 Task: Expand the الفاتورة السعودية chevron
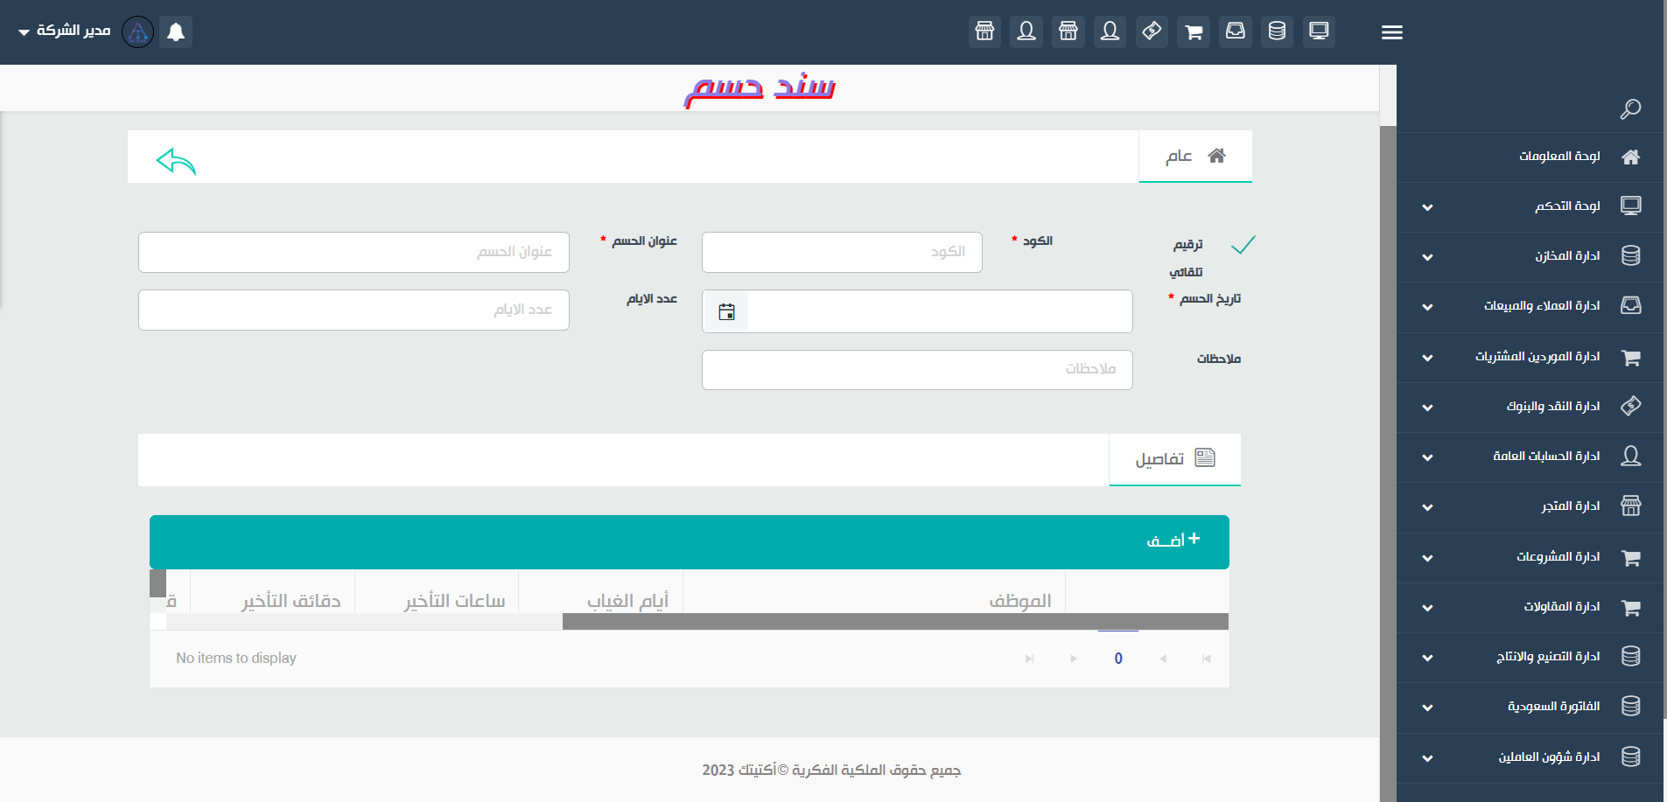(x=1427, y=708)
